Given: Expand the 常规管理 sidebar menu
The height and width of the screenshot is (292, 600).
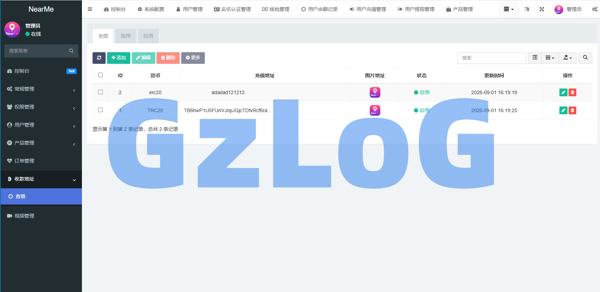Looking at the screenshot, I should [x=41, y=89].
